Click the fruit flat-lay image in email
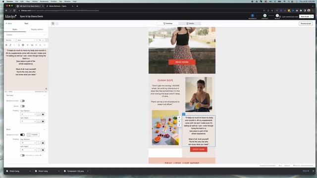317x178 pixels. pyautogui.click(x=165, y=128)
